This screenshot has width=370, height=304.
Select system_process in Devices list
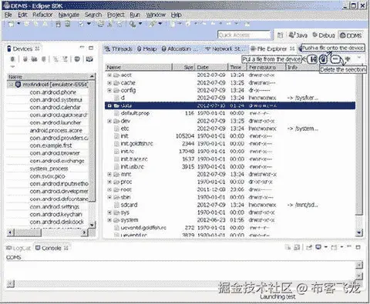[49, 169]
